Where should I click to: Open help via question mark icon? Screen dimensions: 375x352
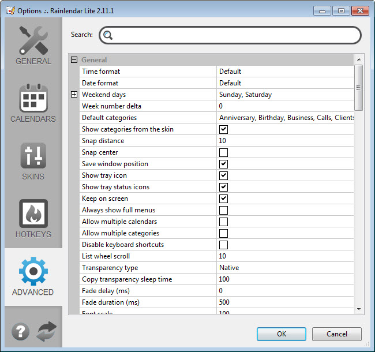[21, 331]
